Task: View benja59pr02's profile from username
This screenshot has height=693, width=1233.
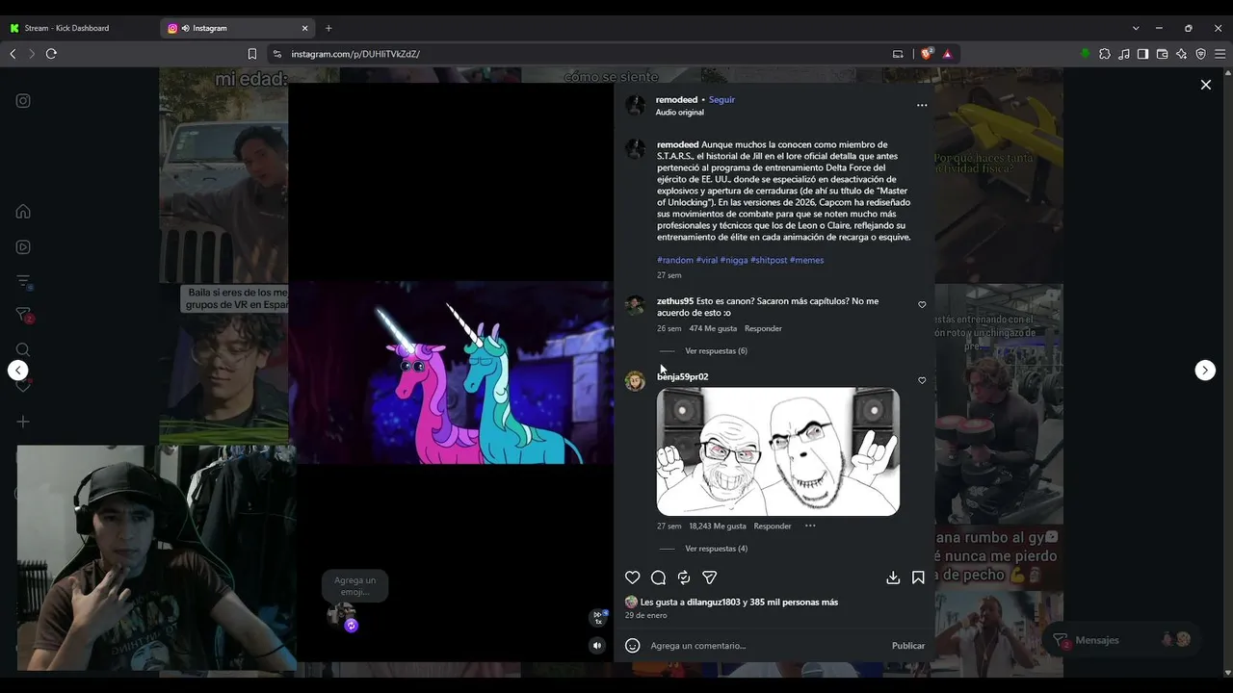Action: click(x=683, y=377)
